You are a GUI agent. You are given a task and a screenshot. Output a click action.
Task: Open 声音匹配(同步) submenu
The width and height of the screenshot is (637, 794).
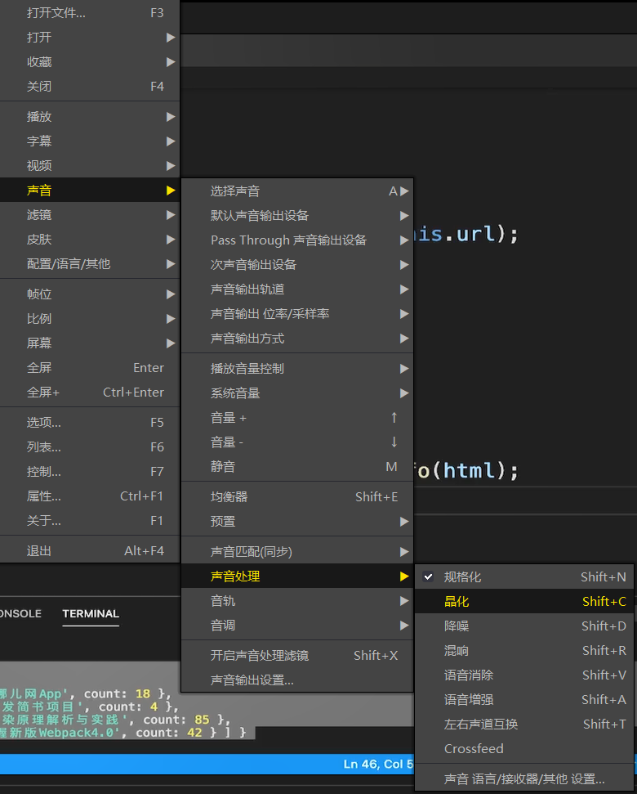coord(297,551)
